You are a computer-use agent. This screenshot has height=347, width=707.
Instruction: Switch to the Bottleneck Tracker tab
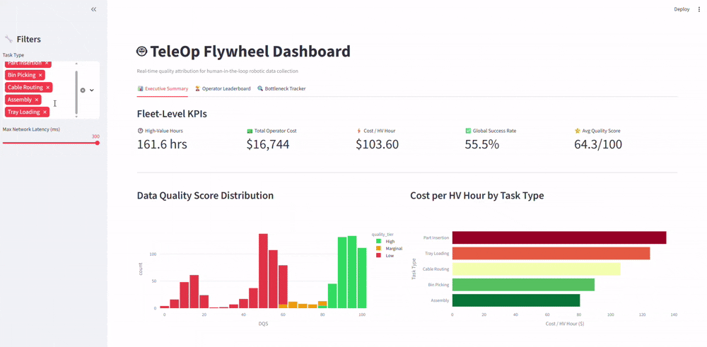pyautogui.click(x=281, y=89)
